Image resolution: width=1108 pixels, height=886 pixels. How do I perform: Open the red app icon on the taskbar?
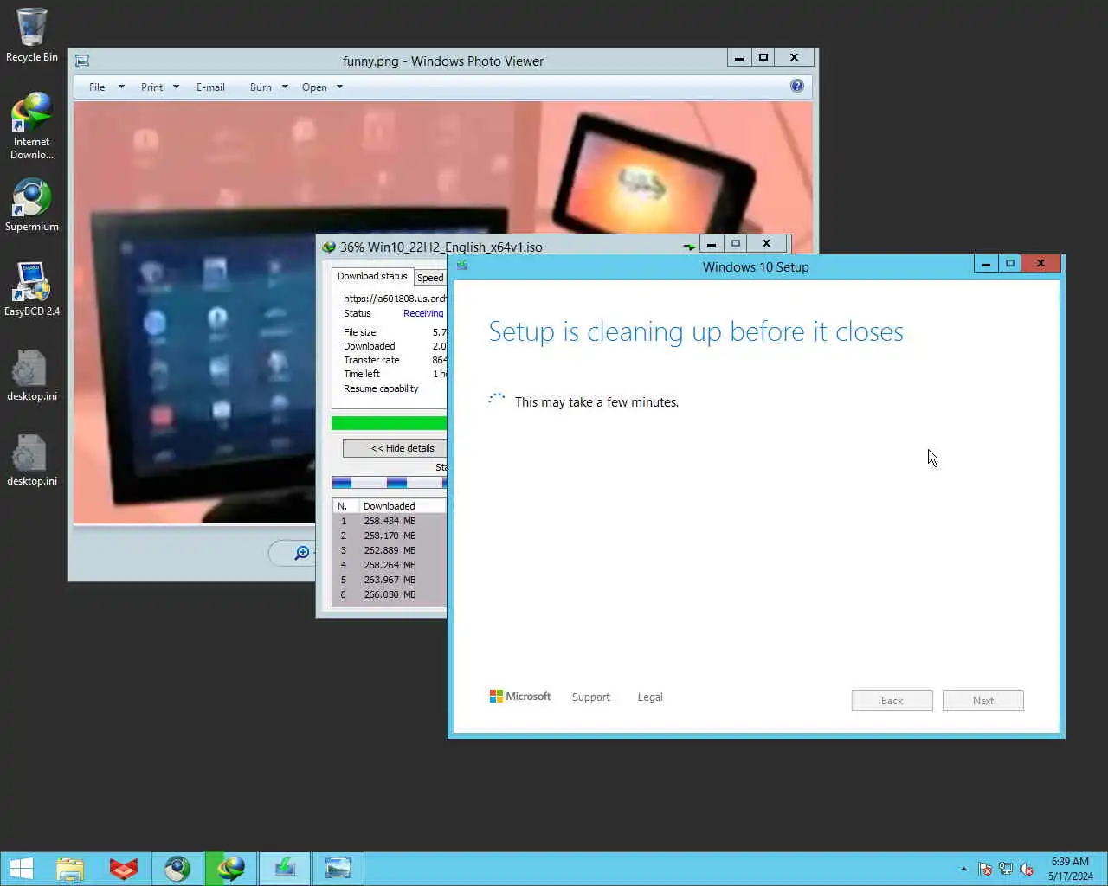point(124,869)
